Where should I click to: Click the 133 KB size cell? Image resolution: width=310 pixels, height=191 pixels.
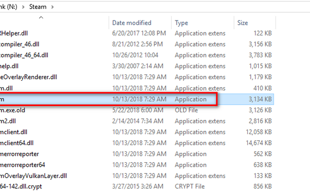tap(263, 176)
